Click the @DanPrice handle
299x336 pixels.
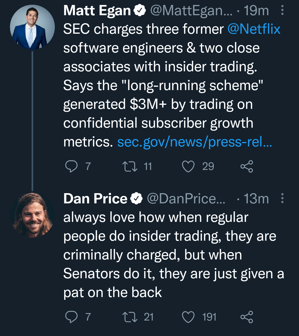186,199
